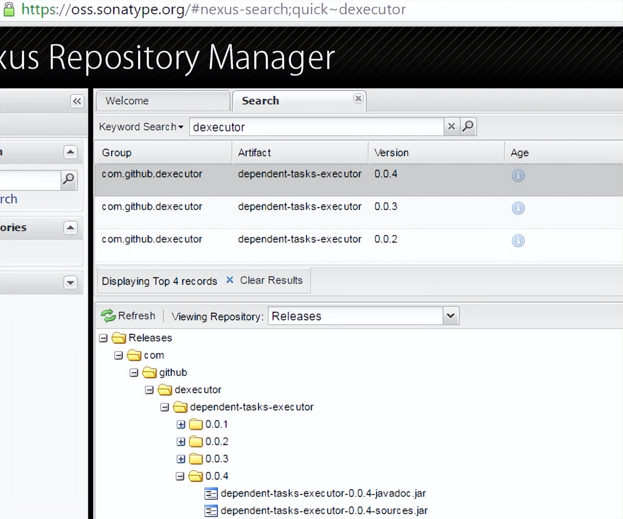Click the Releases repository combo field
Screen dimensions: 623x519
click(x=355, y=316)
